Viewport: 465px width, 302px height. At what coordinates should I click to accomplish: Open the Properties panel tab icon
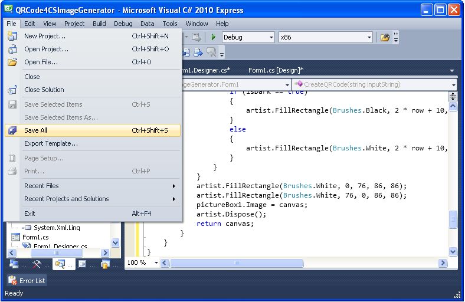(x=82, y=264)
